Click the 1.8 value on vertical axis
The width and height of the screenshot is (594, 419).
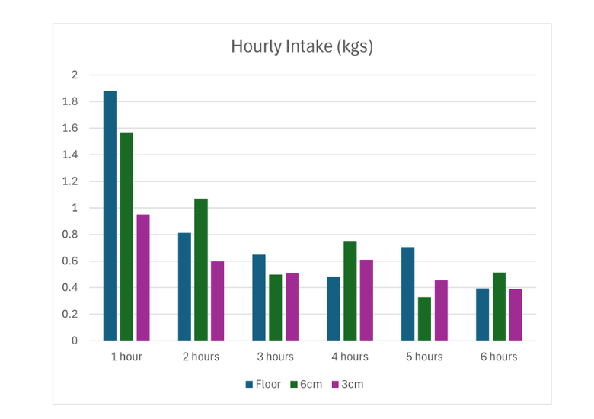[70, 101]
